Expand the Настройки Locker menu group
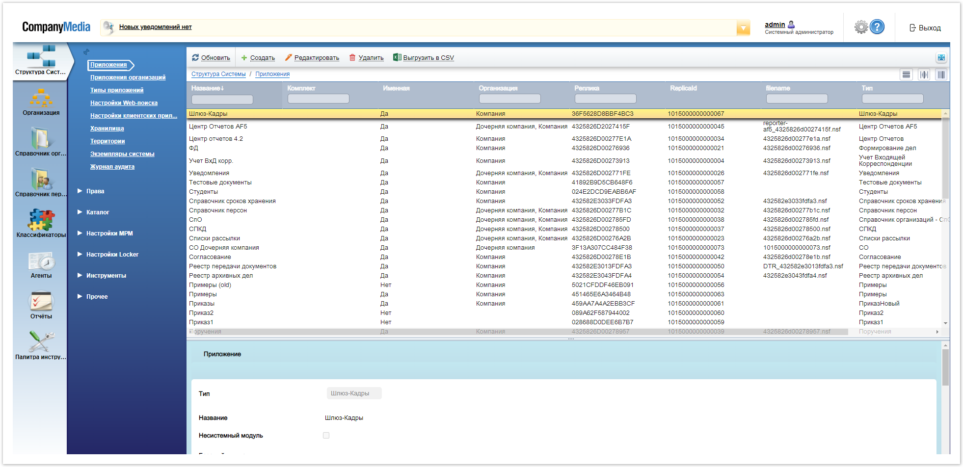963x467 pixels. pos(108,255)
